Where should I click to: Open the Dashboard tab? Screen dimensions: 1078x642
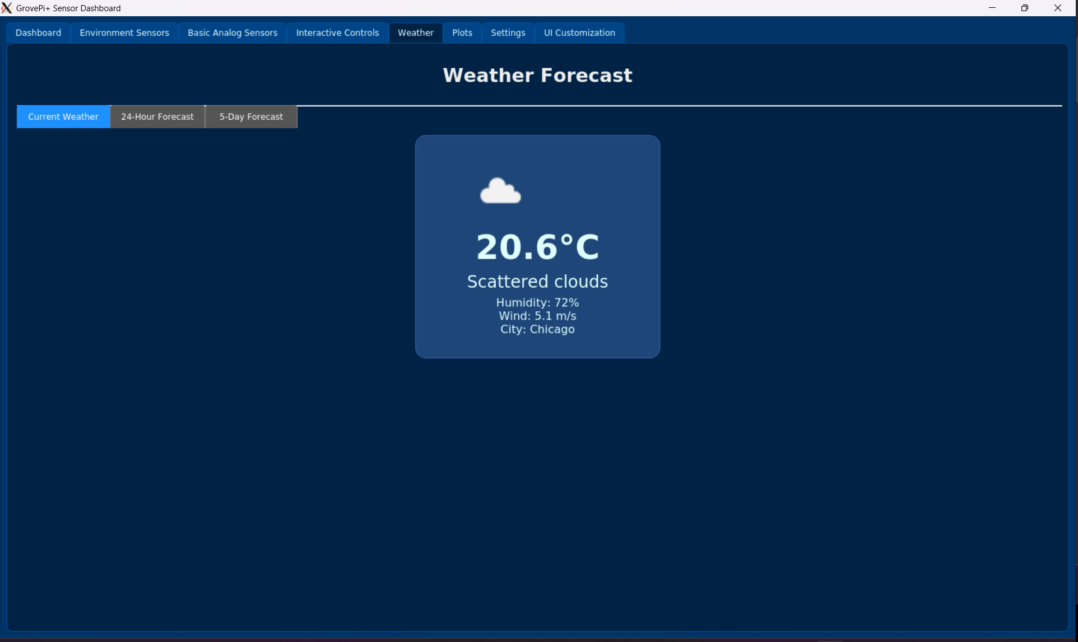(38, 32)
